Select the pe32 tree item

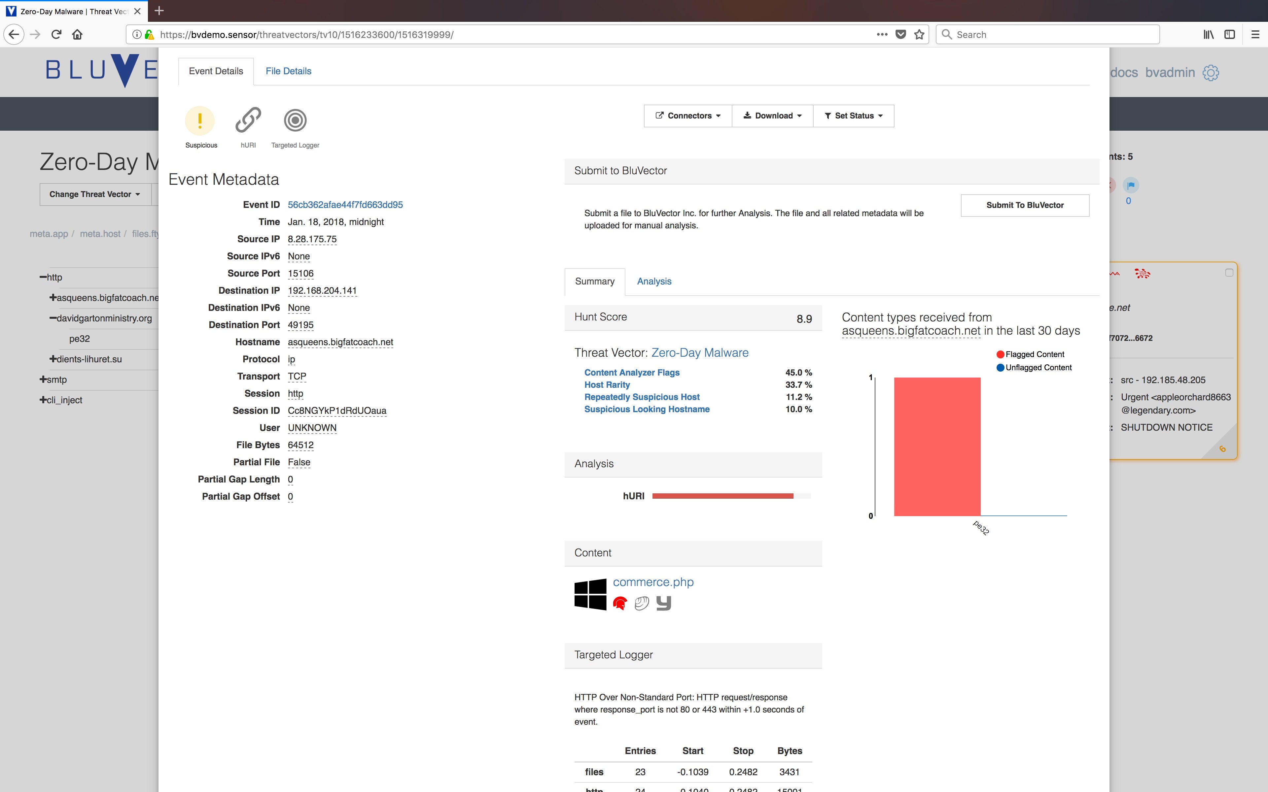point(80,338)
